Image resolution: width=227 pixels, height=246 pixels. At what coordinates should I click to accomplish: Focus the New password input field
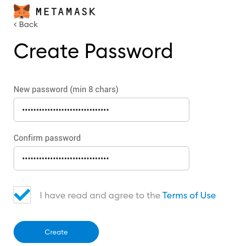pyautogui.click(x=101, y=110)
